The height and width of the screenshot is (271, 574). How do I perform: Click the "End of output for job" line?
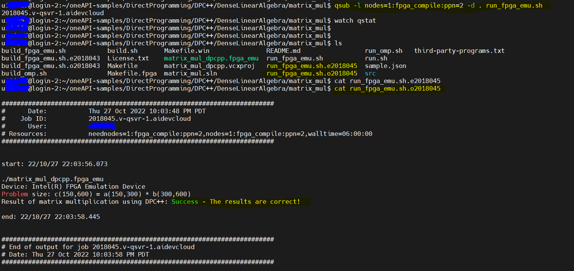tap(98, 246)
